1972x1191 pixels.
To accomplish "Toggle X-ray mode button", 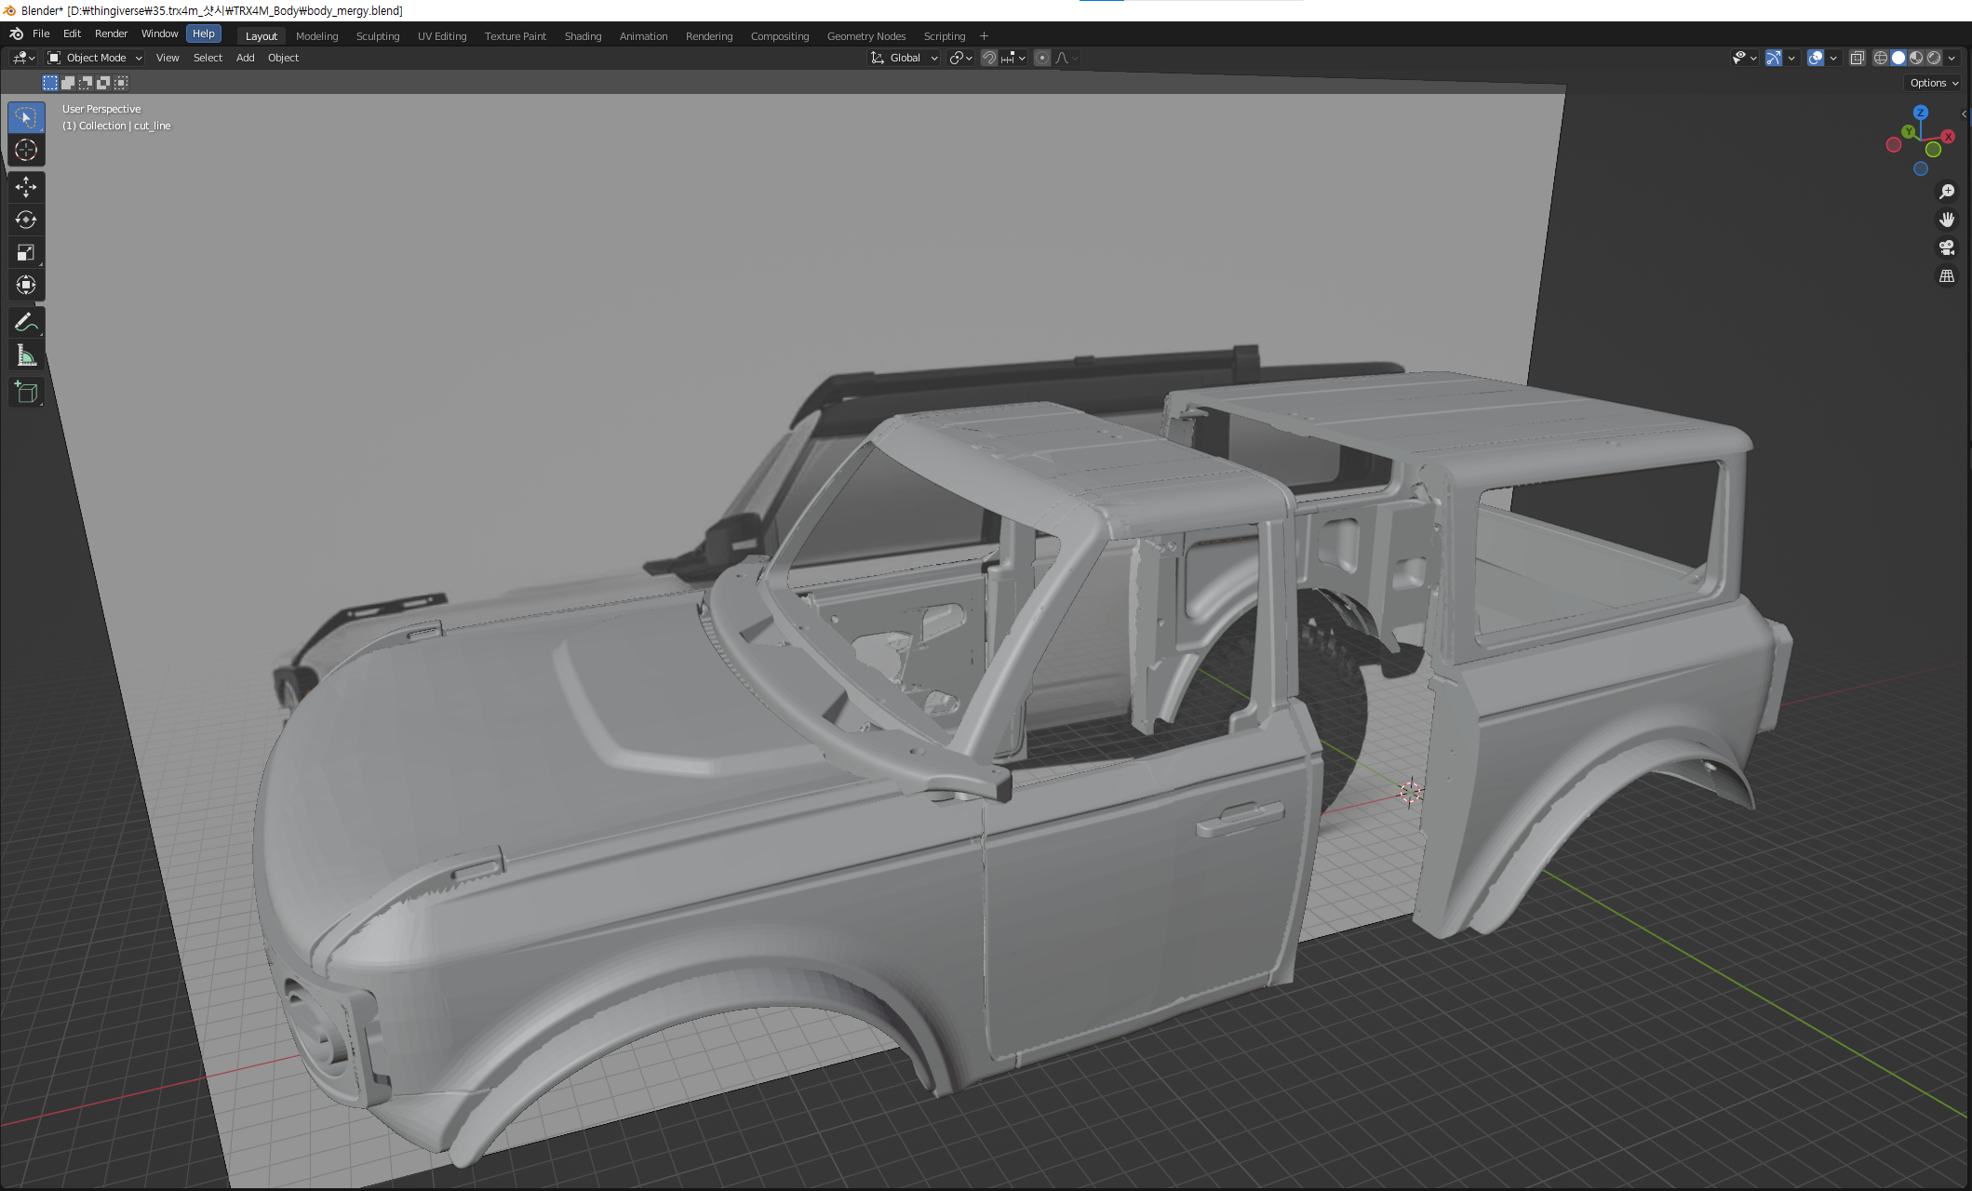I will [1857, 58].
